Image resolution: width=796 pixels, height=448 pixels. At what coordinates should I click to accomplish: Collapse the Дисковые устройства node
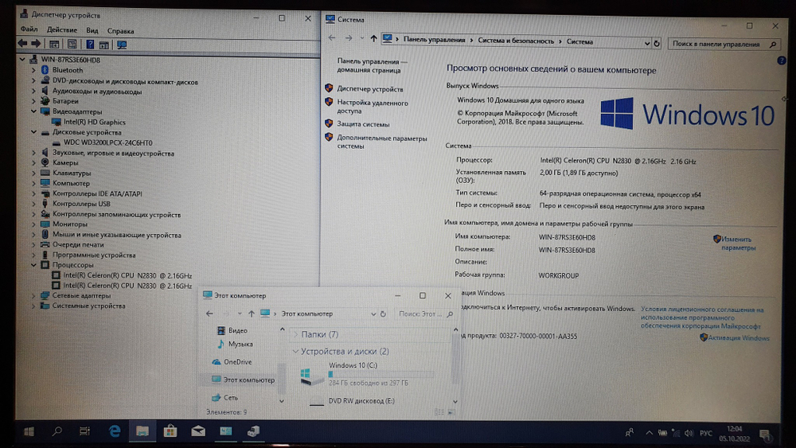(x=33, y=132)
